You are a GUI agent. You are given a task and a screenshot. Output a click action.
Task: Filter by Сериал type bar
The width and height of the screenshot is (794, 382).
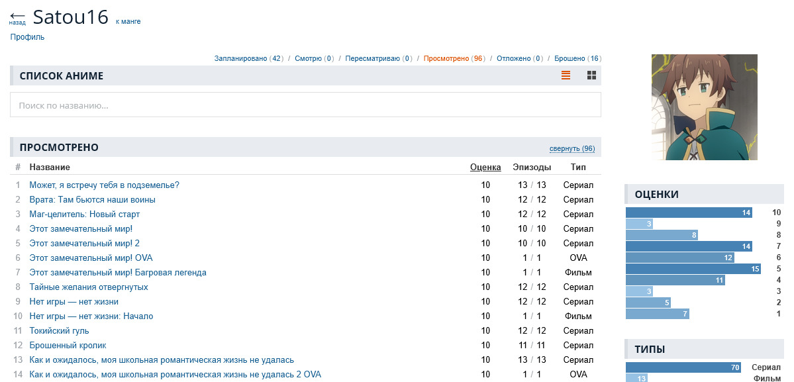pos(683,367)
